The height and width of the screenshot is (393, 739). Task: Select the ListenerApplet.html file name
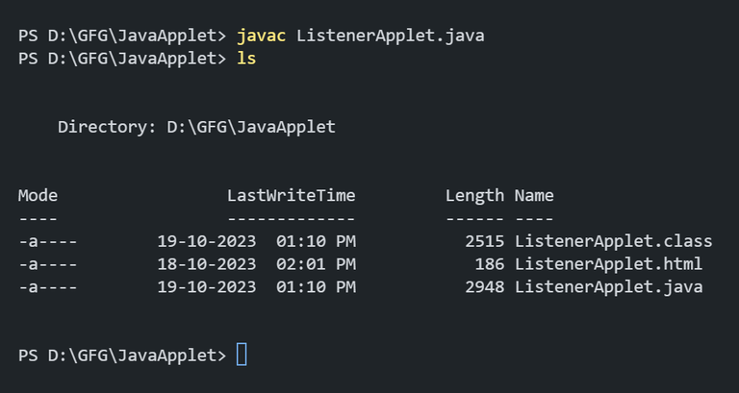[x=608, y=263]
